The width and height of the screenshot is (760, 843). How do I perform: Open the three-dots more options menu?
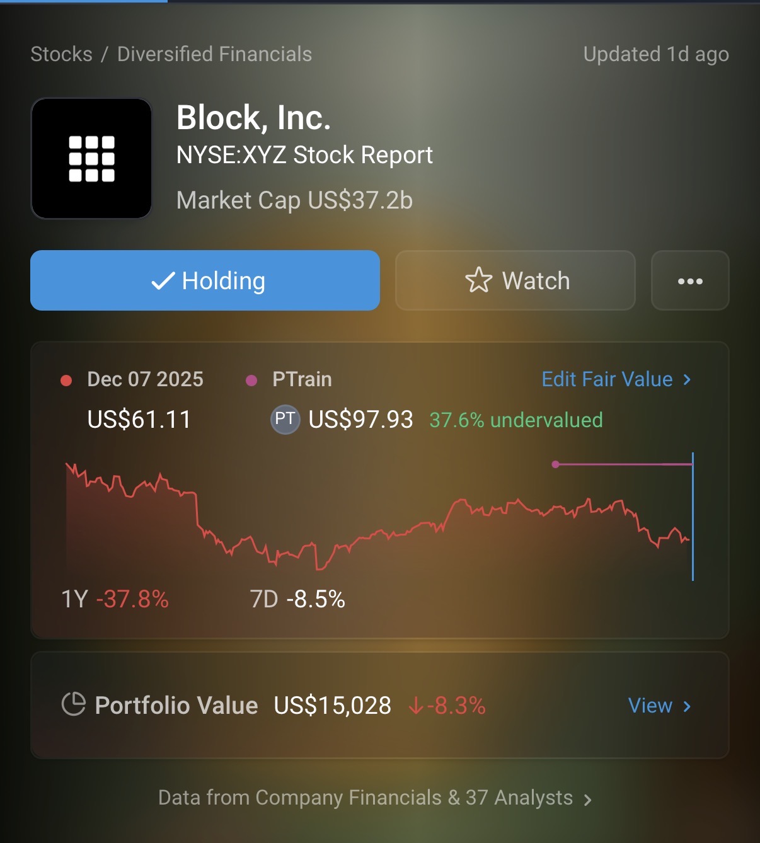click(690, 281)
